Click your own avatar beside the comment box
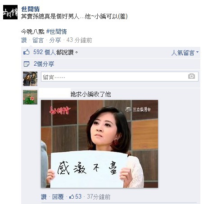This screenshot has height=204, width=208. pos(30,79)
